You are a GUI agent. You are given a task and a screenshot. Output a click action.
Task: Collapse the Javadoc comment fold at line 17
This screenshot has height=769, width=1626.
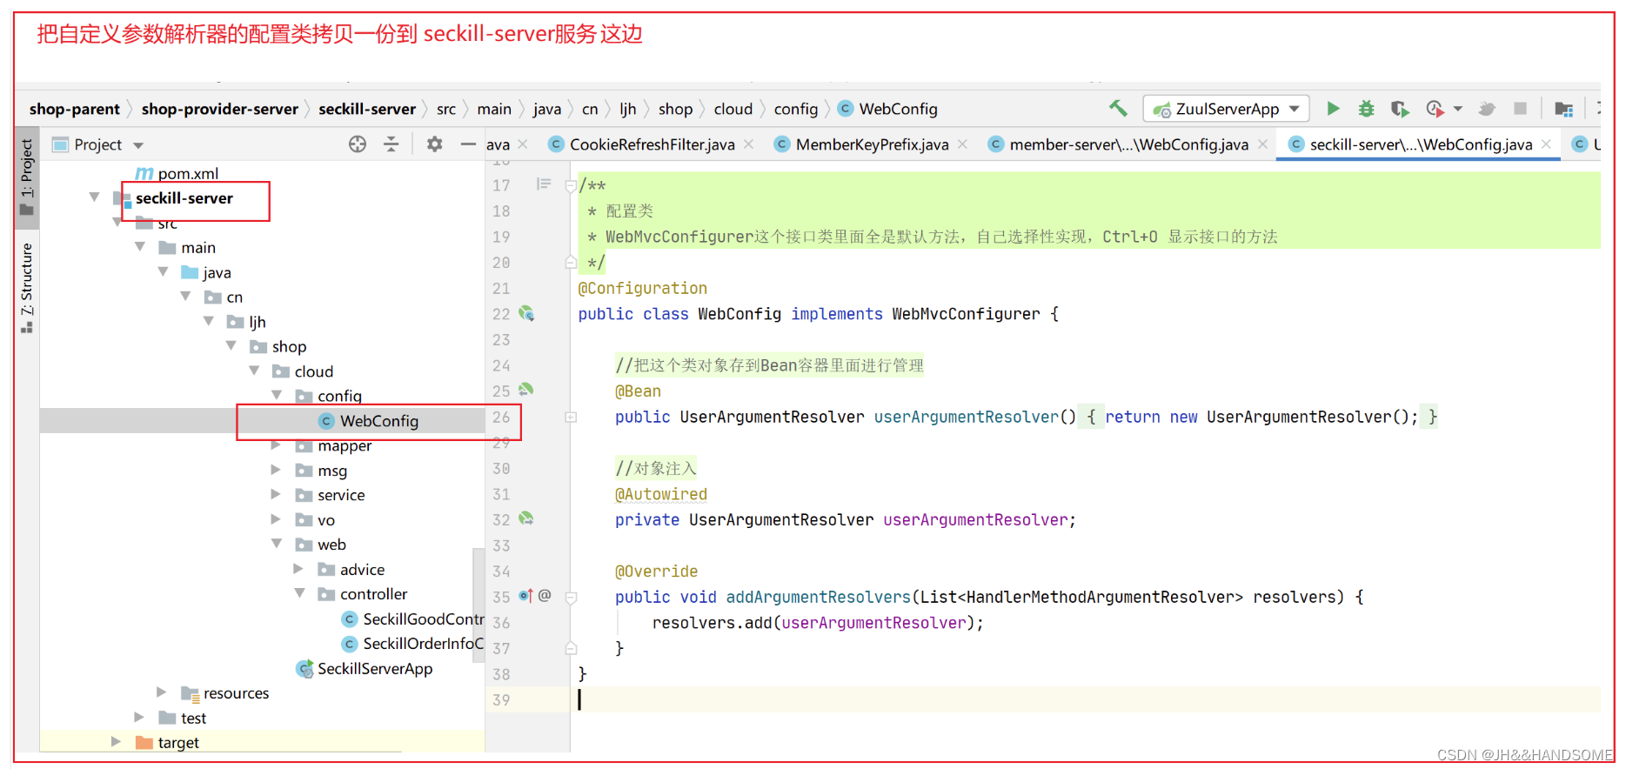[x=571, y=185]
